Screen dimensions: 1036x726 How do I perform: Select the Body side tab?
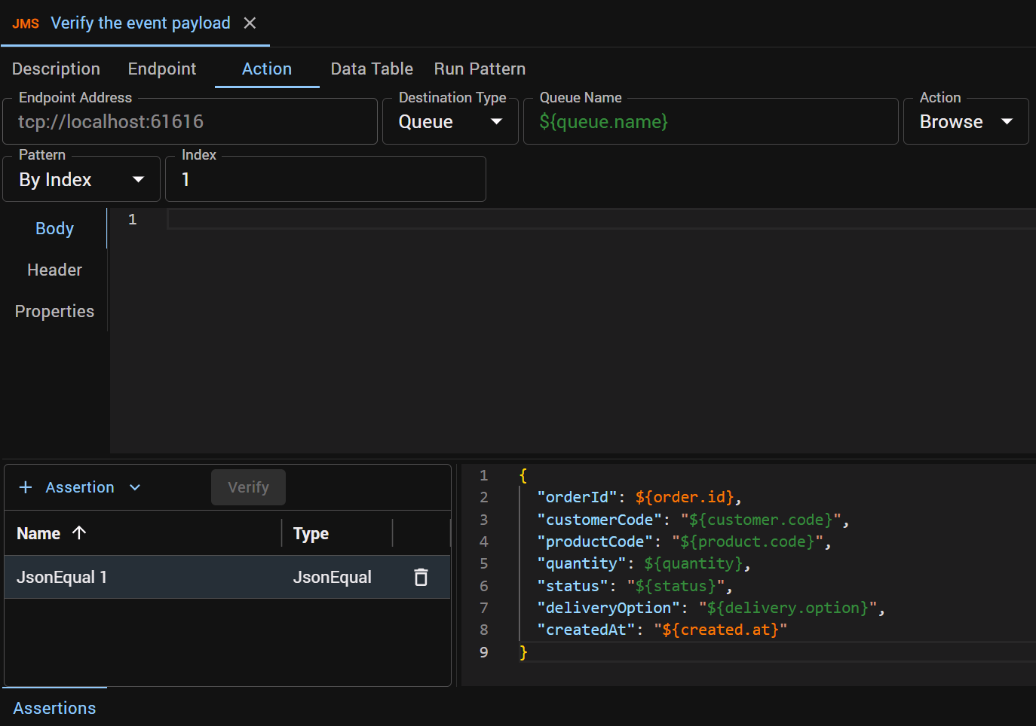54,228
